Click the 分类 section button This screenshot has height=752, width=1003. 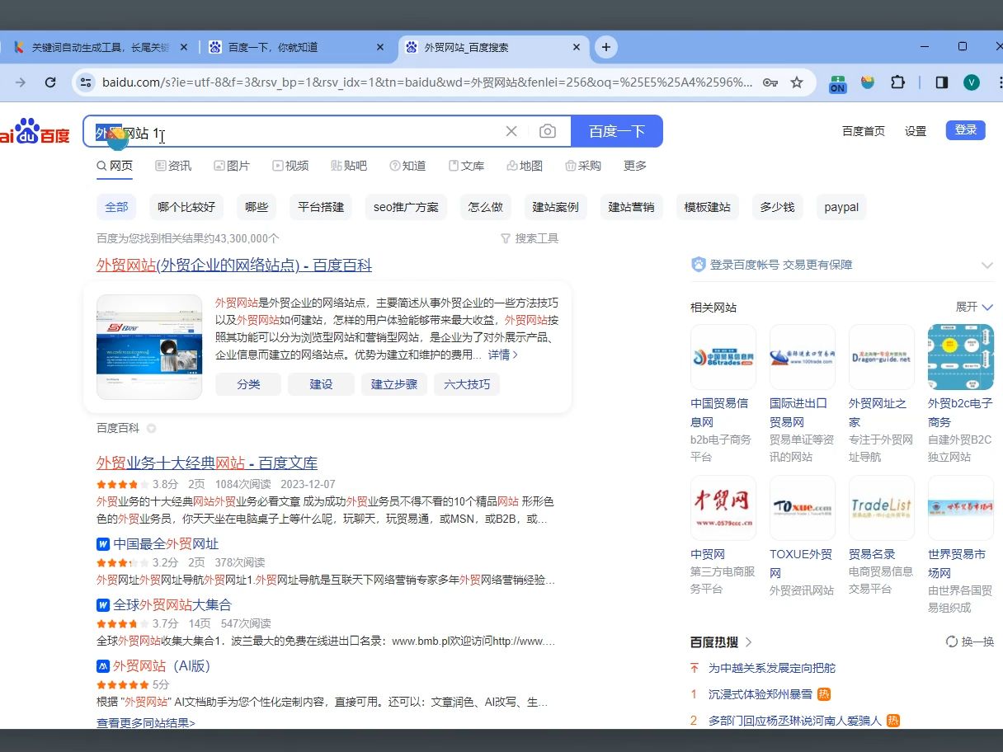click(248, 384)
